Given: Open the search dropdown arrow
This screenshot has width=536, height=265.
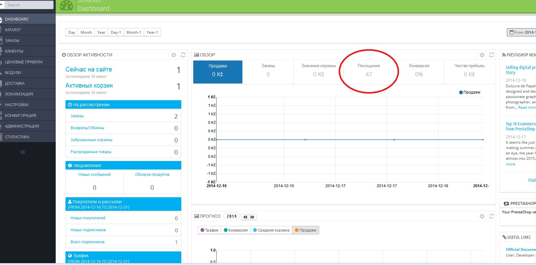Looking at the screenshot, I should (x=2, y=5).
